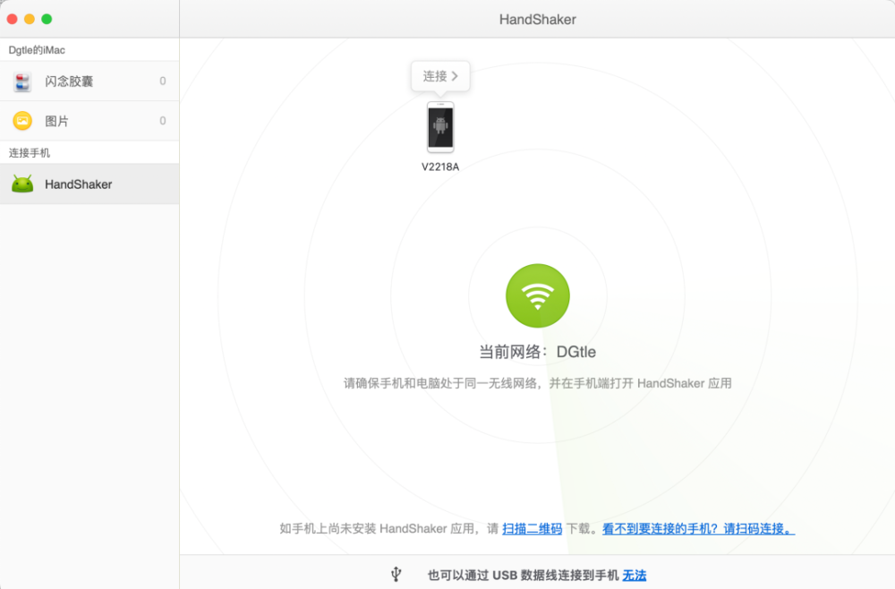Click the 连接手机 section header
This screenshot has height=589, width=895.
(30, 153)
